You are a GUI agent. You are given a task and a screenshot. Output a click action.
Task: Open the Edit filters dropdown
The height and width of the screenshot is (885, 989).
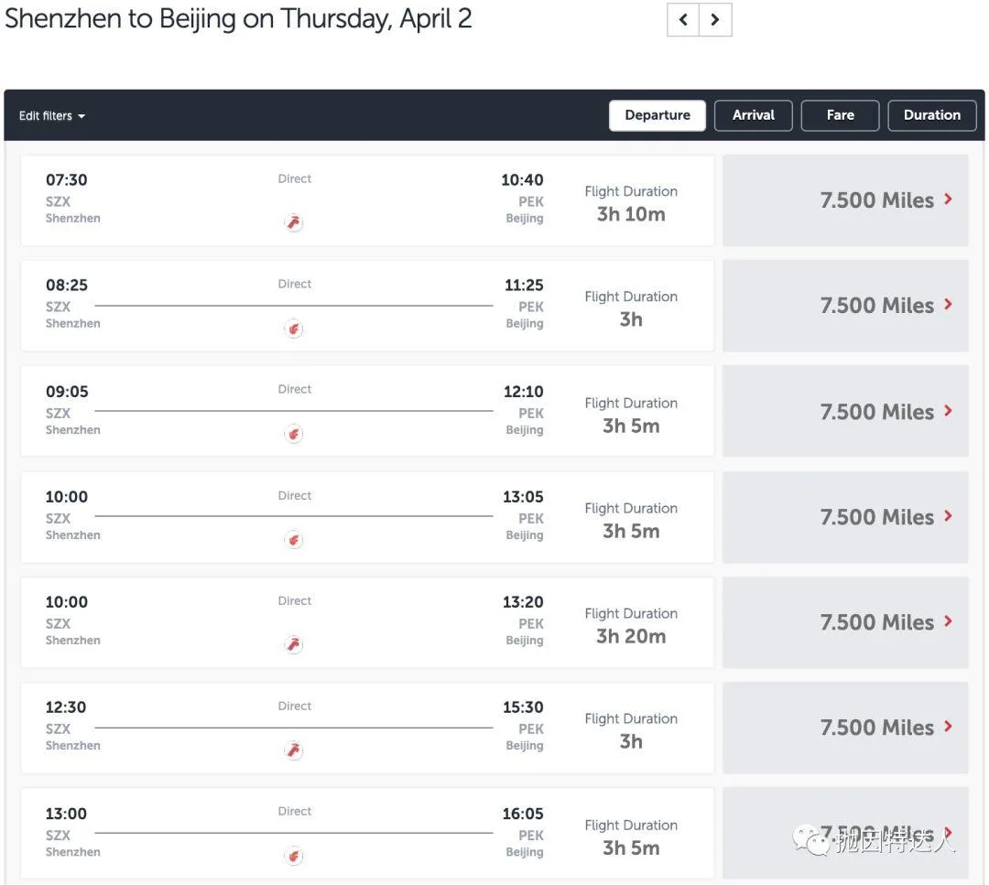(x=52, y=116)
